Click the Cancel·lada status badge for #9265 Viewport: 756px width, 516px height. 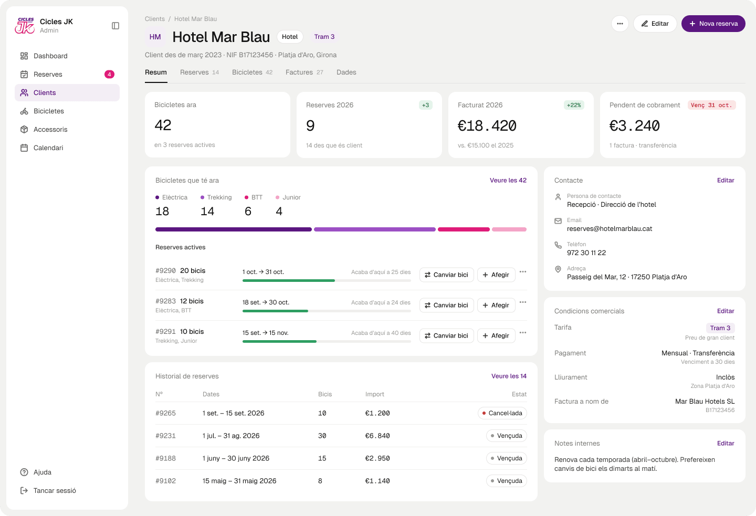click(x=502, y=414)
